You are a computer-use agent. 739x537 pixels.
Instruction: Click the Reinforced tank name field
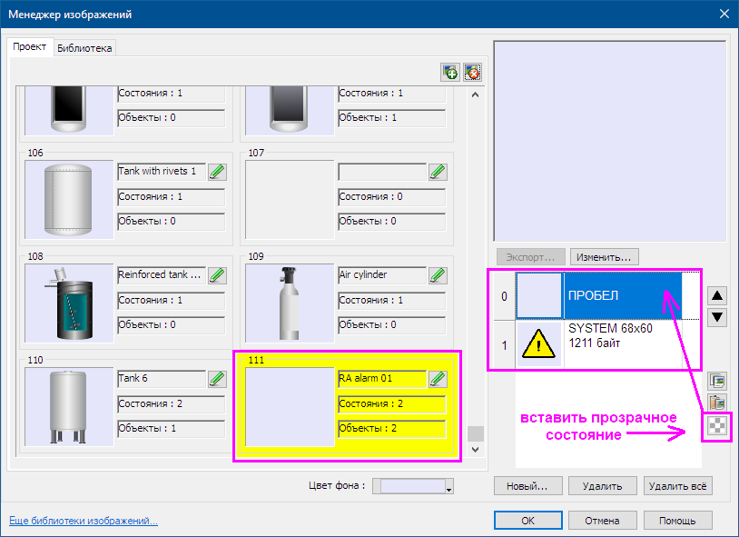(x=162, y=275)
